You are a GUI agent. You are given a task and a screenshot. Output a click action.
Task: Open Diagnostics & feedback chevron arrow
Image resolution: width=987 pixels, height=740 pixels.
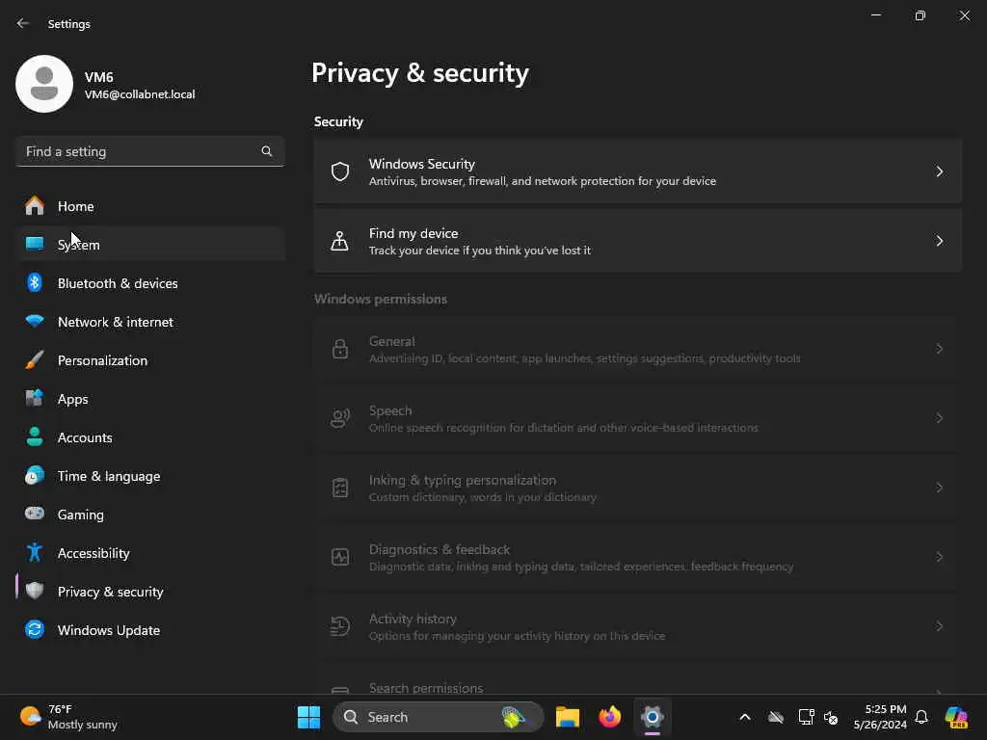(x=939, y=557)
